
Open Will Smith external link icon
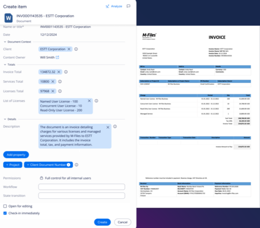coord(57,57)
